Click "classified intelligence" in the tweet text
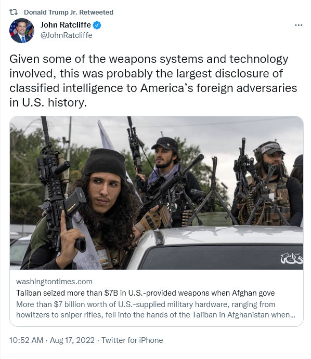Viewport: 311px width, 359px height. point(66,88)
